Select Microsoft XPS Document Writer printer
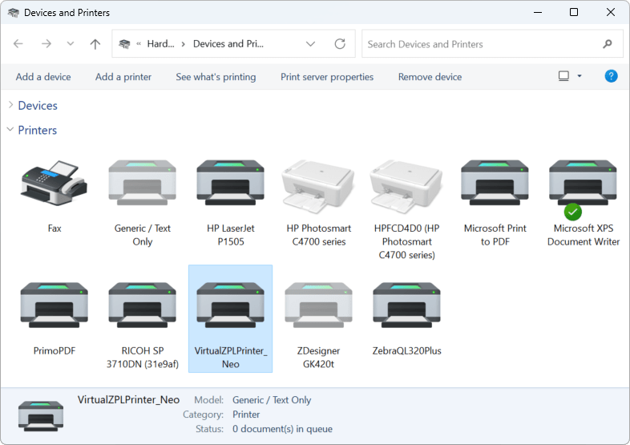630x445 pixels. tap(583, 183)
